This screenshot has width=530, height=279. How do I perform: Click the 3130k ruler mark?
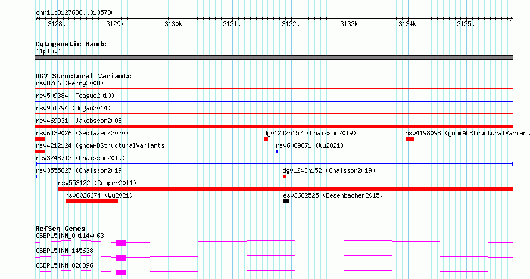173,24
